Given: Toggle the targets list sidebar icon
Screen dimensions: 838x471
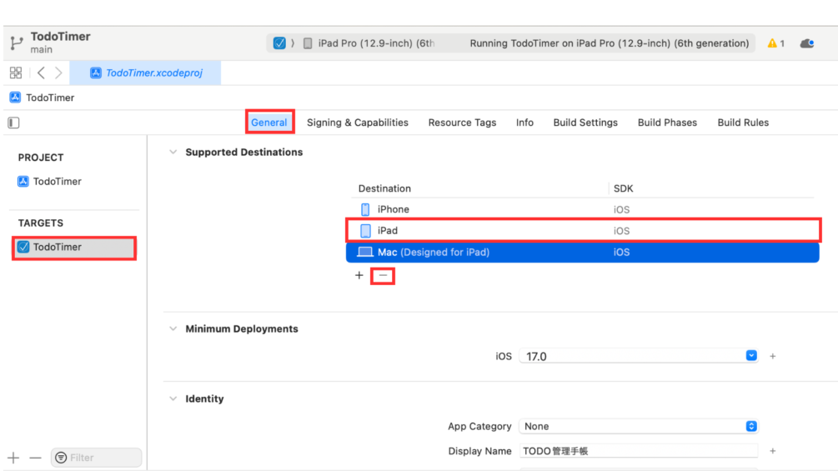Looking at the screenshot, I should click(x=14, y=123).
